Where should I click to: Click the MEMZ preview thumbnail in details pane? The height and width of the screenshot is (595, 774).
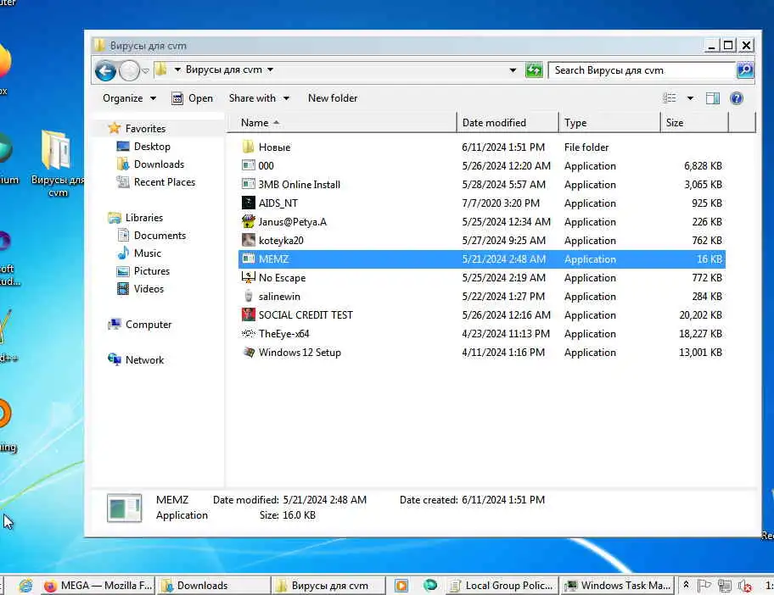(125, 508)
